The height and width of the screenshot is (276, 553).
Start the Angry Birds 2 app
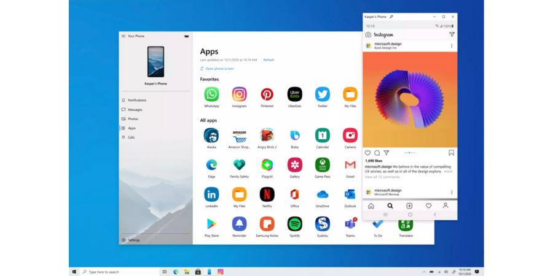[267, 136]
